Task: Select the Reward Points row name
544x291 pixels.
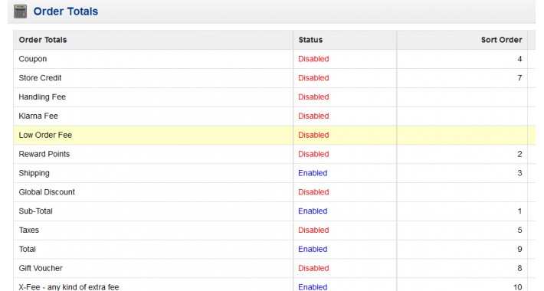Action: [44, 154]
